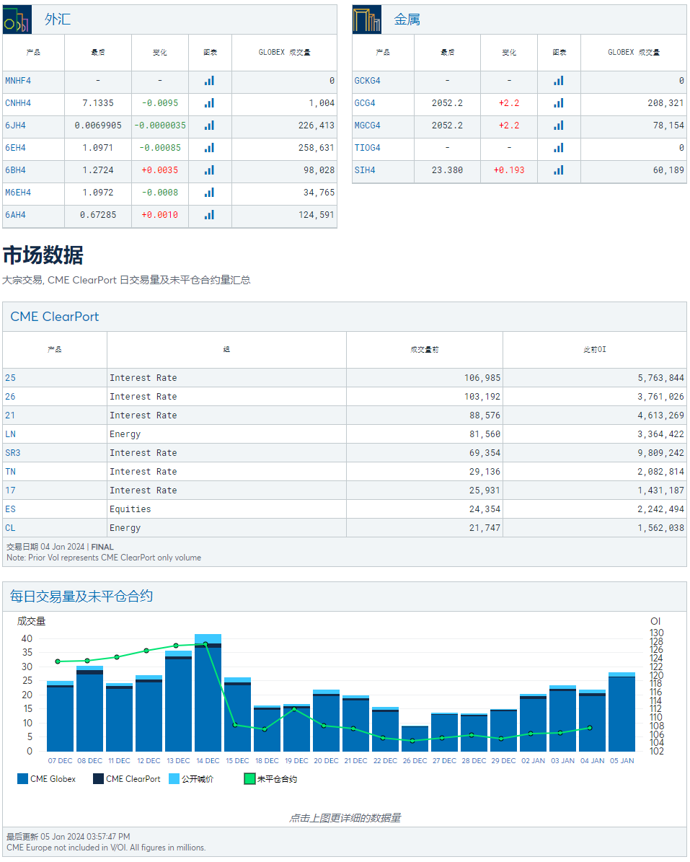
Task: Open ClearPort product CL link
Action: (10, 528)
